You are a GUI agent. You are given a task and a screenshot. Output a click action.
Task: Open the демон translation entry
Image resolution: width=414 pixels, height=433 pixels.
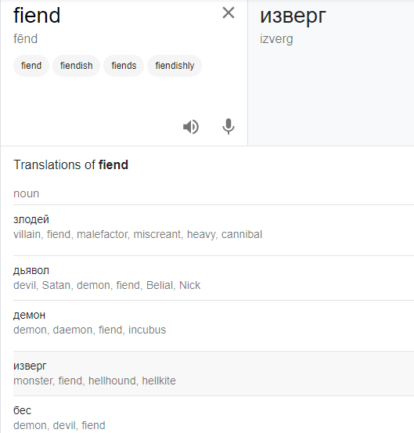tap(214, 326)
